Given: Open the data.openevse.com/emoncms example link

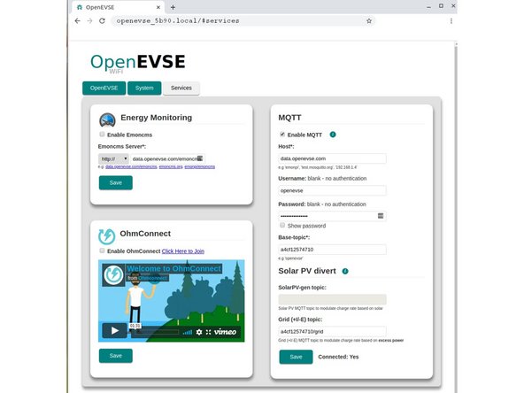Looking at the screenshot, I should [x=131, y=166].
